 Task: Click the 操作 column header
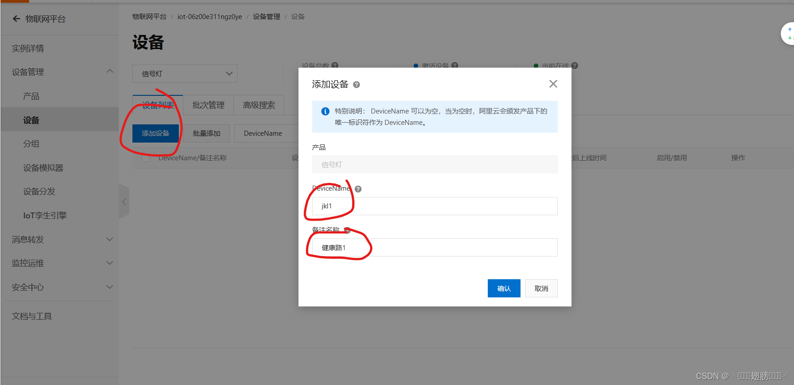pos(738,158)
